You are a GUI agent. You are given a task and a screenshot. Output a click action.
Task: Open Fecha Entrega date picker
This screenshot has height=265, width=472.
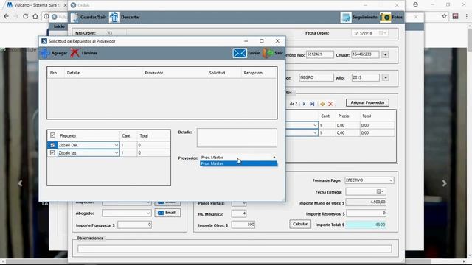(381, 191)
